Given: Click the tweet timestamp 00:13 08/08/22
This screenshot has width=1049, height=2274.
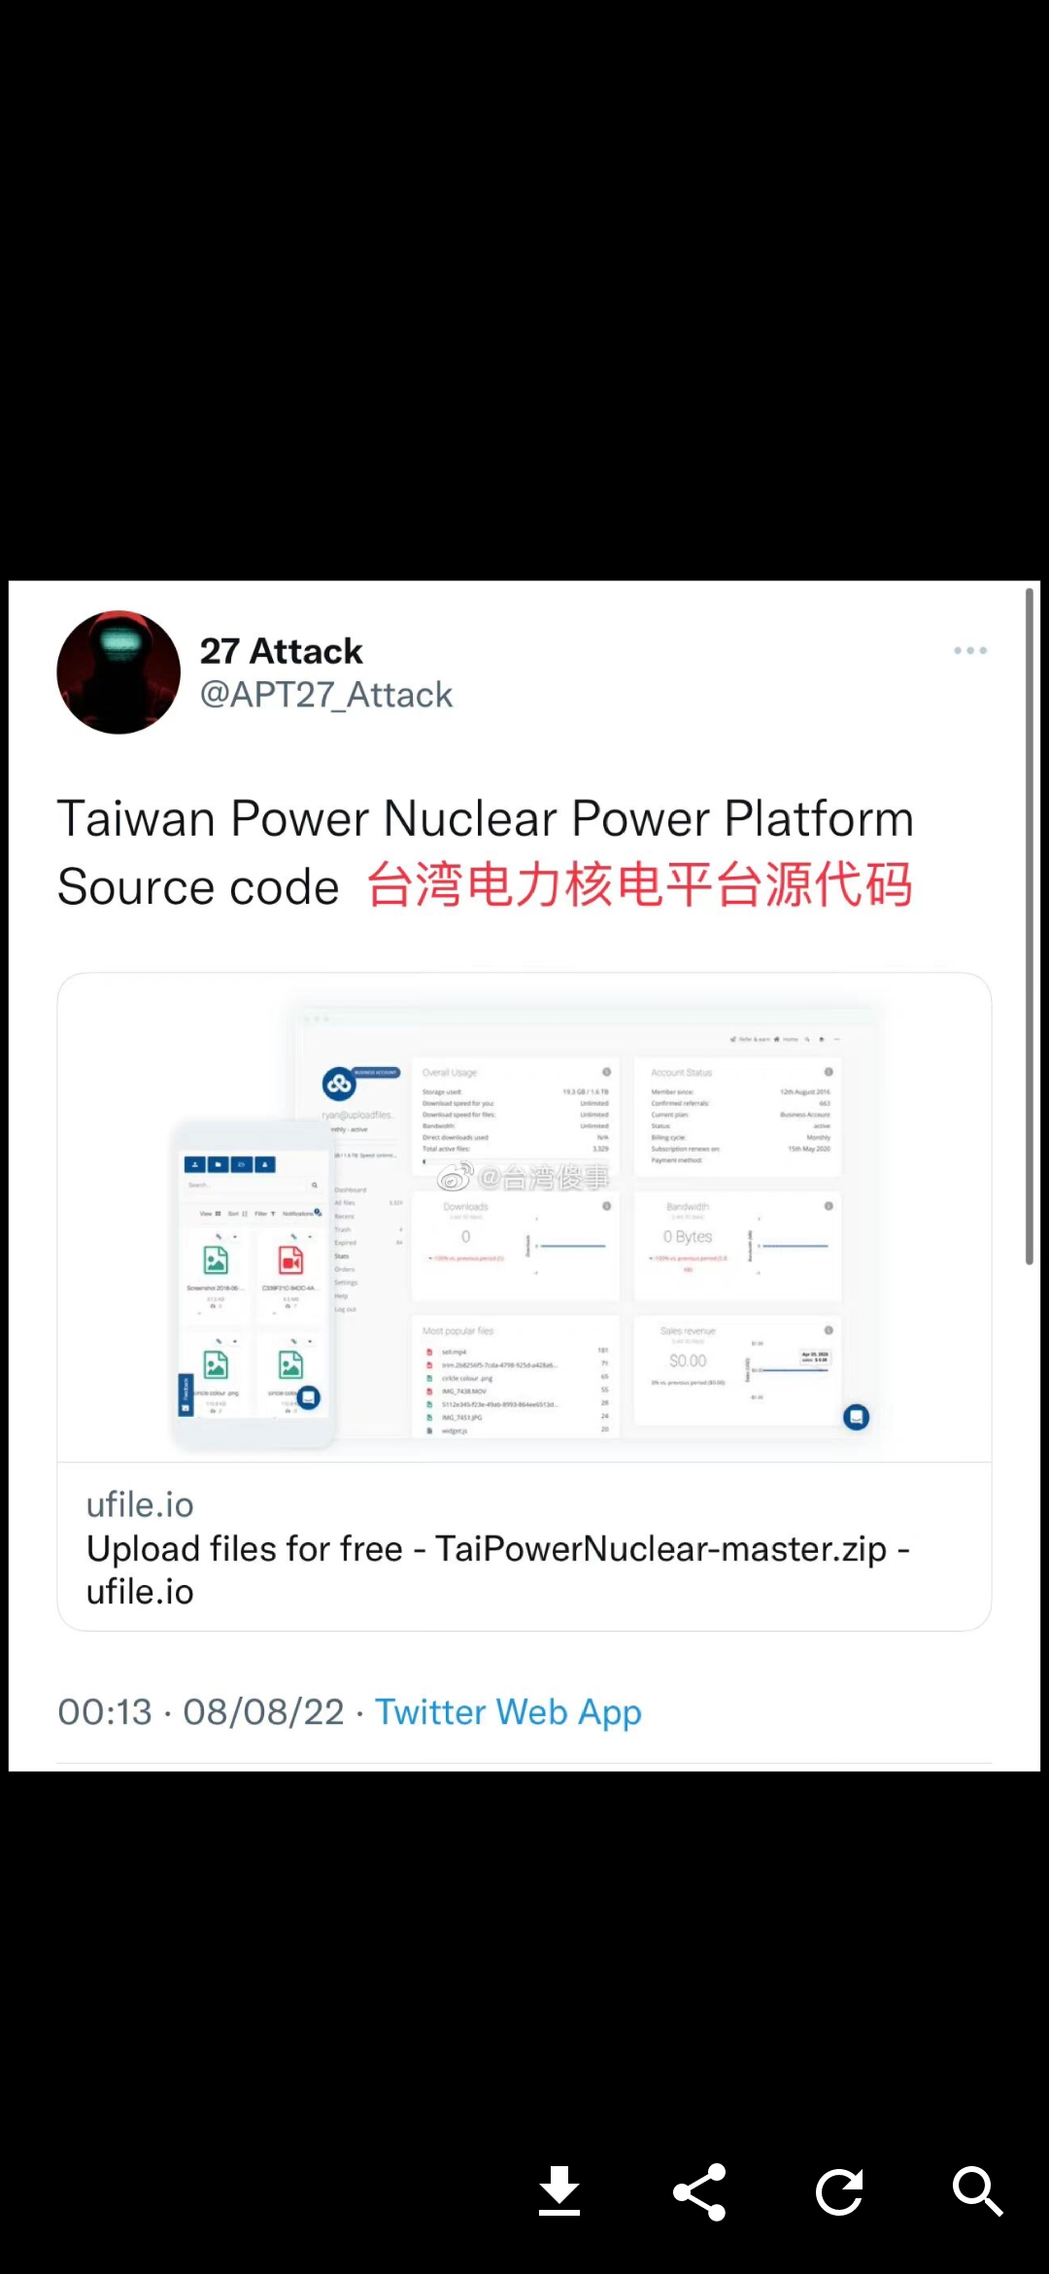Looking at the screenshot, I should pyautogui.click(x=201, y=1712).
